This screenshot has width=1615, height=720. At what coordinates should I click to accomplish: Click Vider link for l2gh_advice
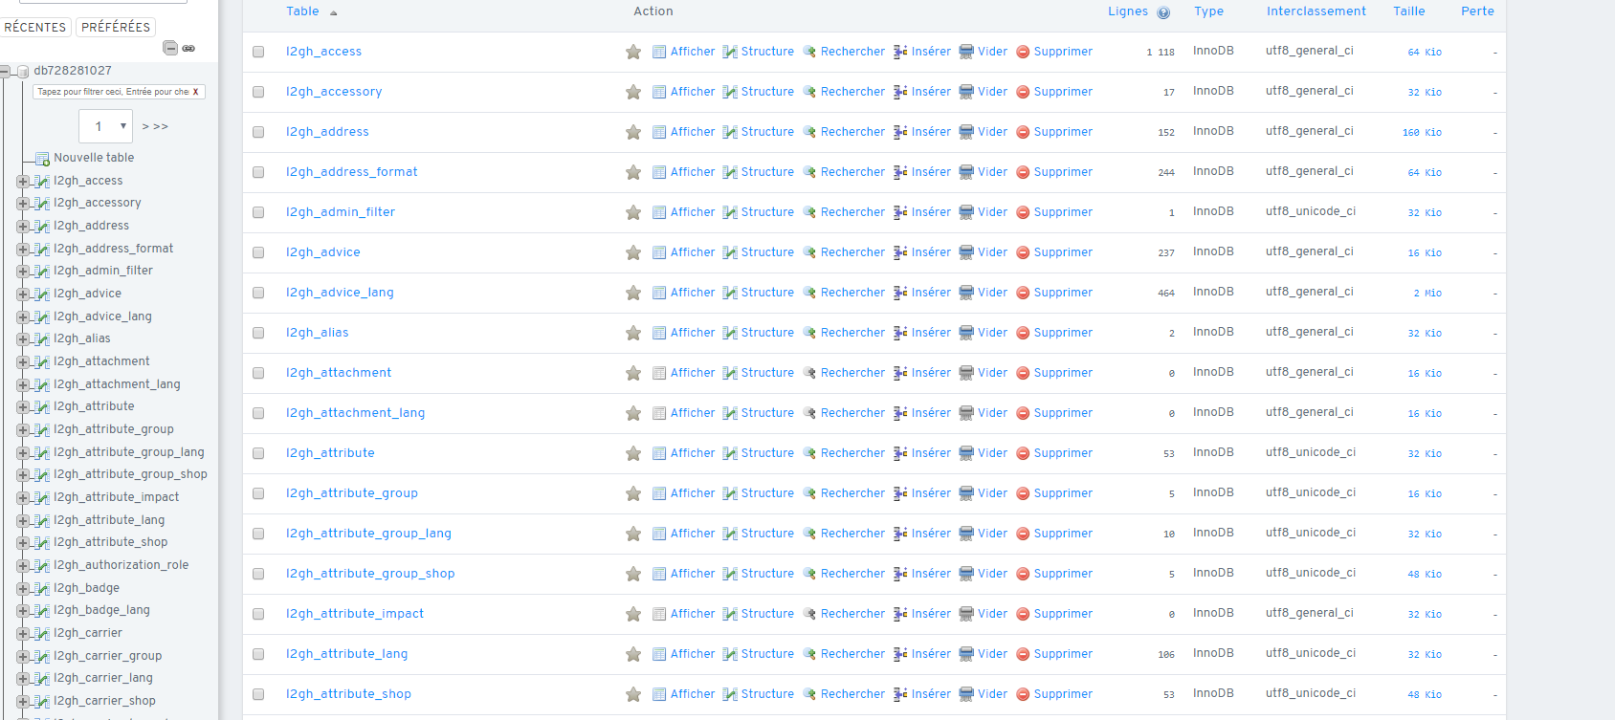(x=992, y=252)
